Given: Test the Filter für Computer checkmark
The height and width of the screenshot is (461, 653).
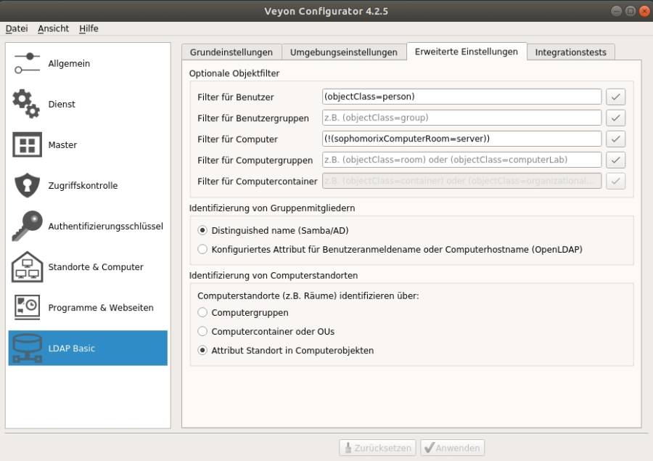Looking at the screenshot, I should coord(615,139).
